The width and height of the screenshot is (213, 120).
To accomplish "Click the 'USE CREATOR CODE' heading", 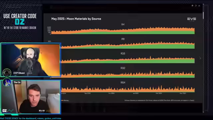I will 20,16.
